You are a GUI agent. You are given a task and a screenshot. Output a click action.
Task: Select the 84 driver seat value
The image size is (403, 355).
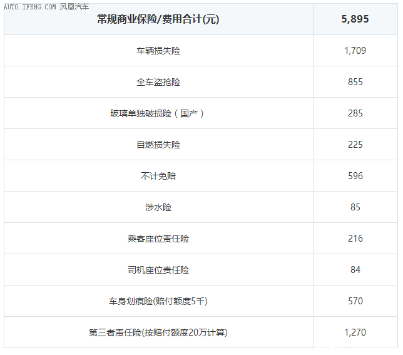coord(355,270)
